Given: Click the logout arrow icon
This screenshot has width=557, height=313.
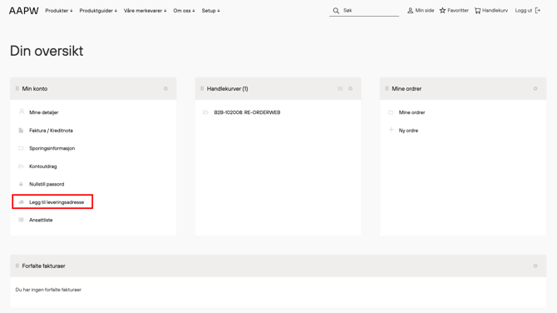Looking at the screenshot, I should click(x=538, y=11).
